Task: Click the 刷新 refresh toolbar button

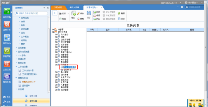Action: [121, 14]
